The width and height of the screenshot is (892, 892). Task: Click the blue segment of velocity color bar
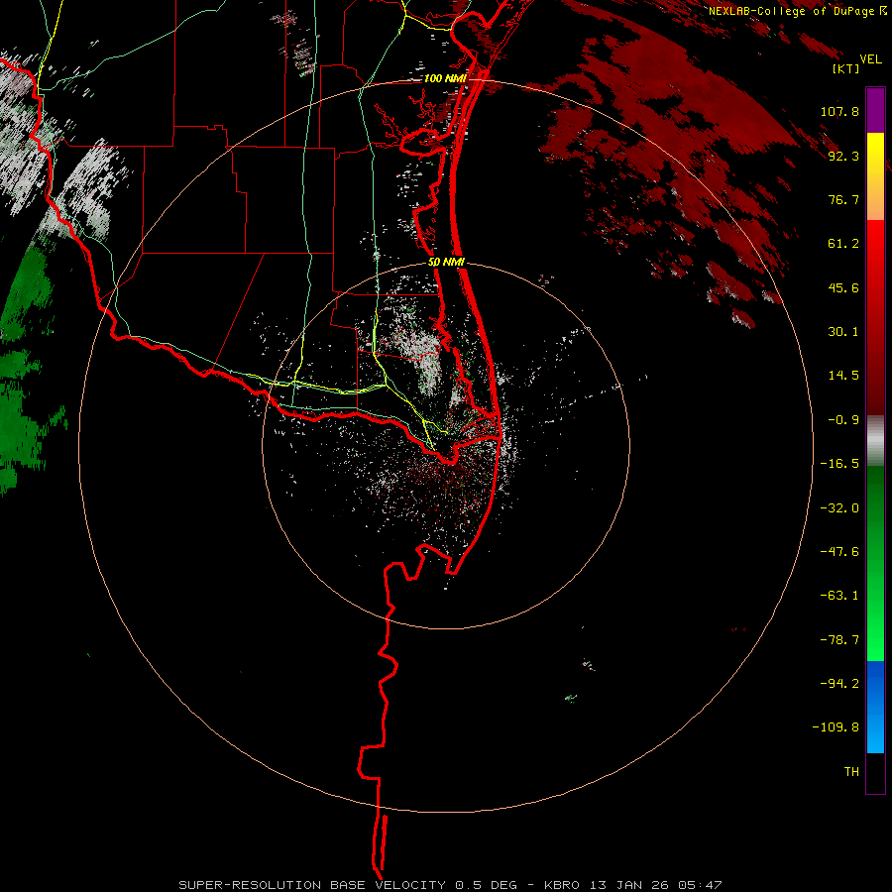pos(875,707)
